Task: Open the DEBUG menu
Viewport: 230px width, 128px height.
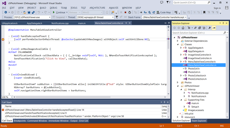Action: coord(53,8)
